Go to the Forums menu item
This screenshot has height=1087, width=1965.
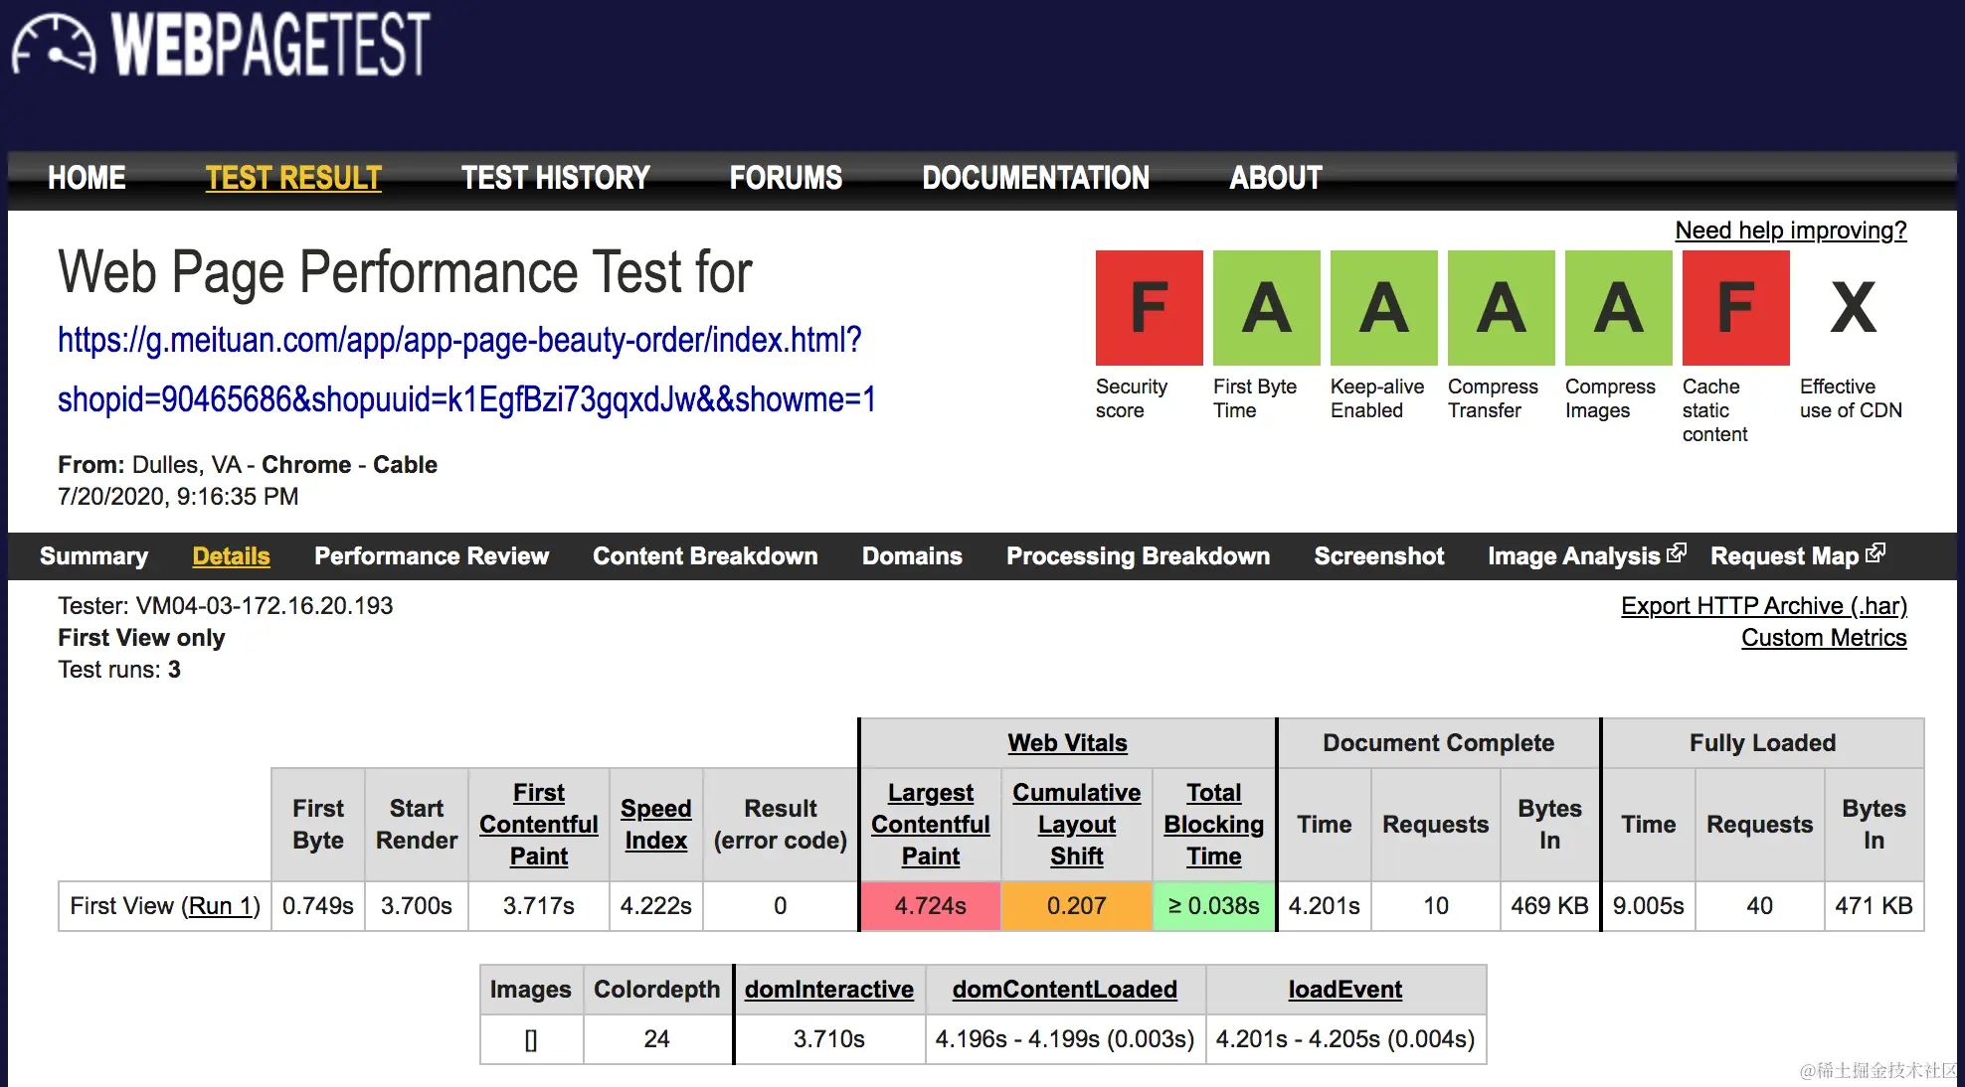pyautogui.click(x=786, y=178)
